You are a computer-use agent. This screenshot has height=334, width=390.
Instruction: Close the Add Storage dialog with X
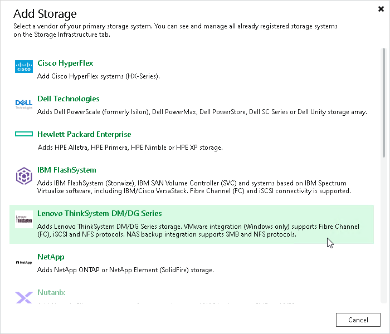(x=381, y=9)
